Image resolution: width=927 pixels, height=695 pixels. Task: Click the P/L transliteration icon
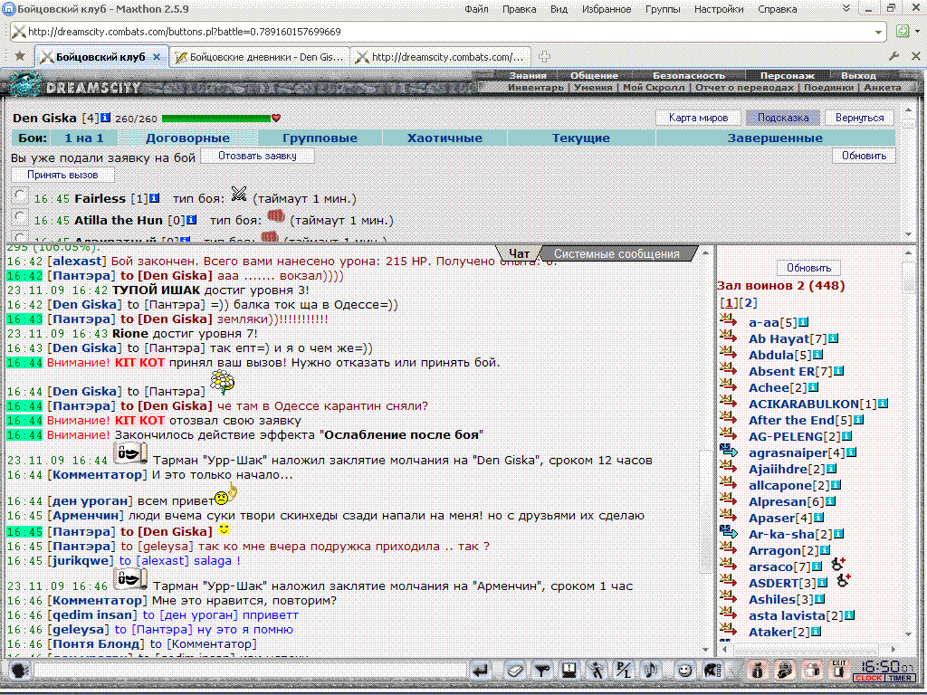point(623,671)
